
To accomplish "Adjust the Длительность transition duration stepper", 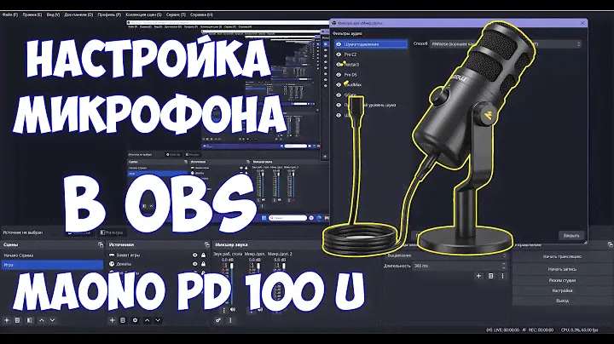I will 503,265.
